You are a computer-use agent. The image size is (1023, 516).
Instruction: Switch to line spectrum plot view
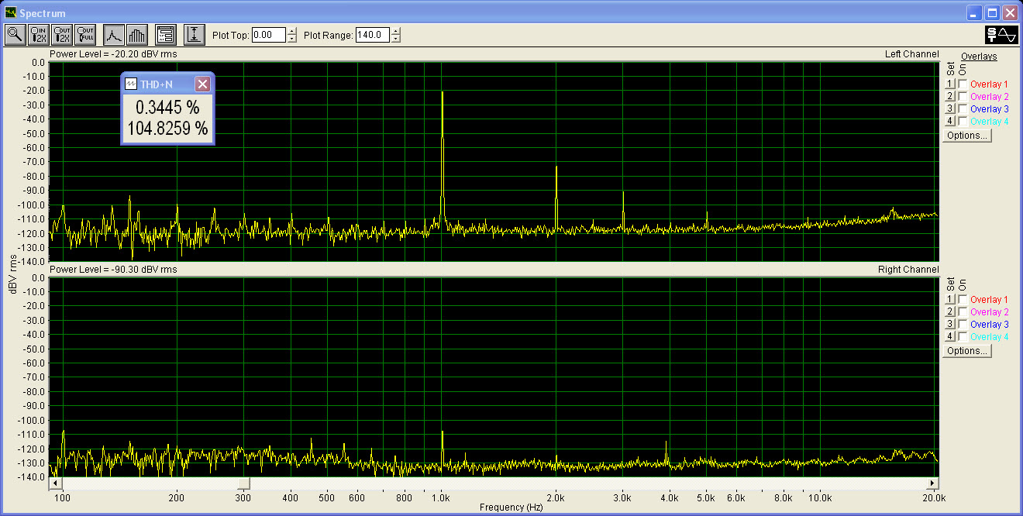(x=114, y=35)
